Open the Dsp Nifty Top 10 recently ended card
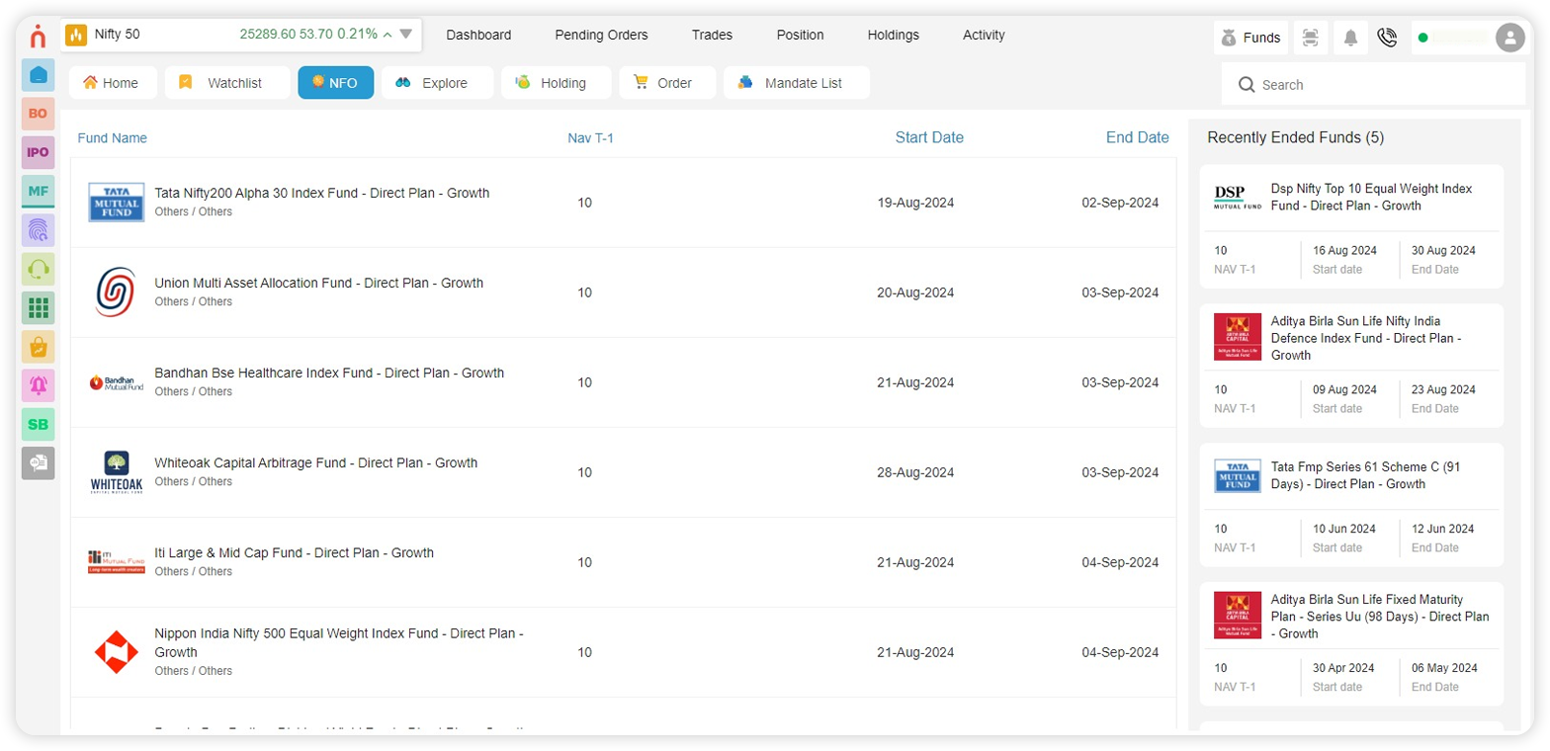Image resolution: width=1550 pixels, height=751 pixels. point(1350,226)
